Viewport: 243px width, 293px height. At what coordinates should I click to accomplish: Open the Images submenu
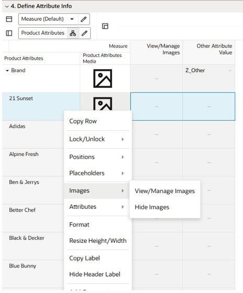pyautogui.click(x=96, y=190)
